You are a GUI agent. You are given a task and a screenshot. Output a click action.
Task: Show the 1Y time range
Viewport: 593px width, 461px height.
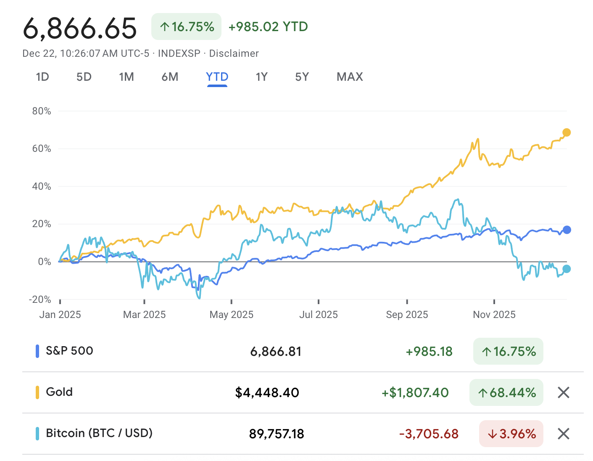261,77
